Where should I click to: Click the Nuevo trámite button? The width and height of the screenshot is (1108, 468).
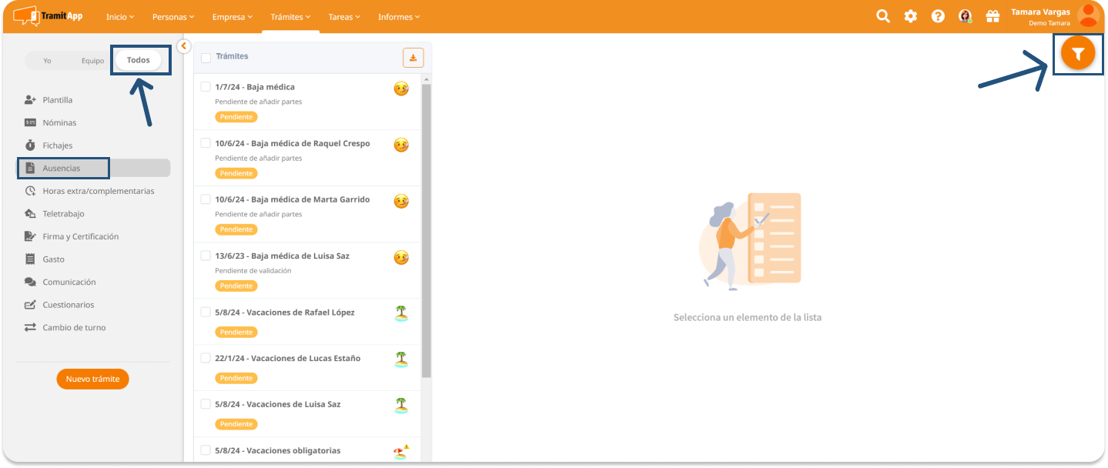click(92, 379)
